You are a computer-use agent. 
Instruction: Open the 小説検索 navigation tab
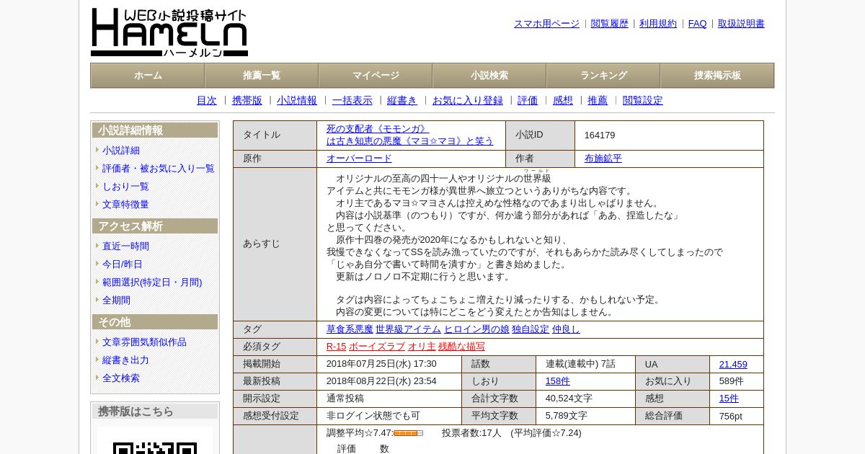coord(489,76)
